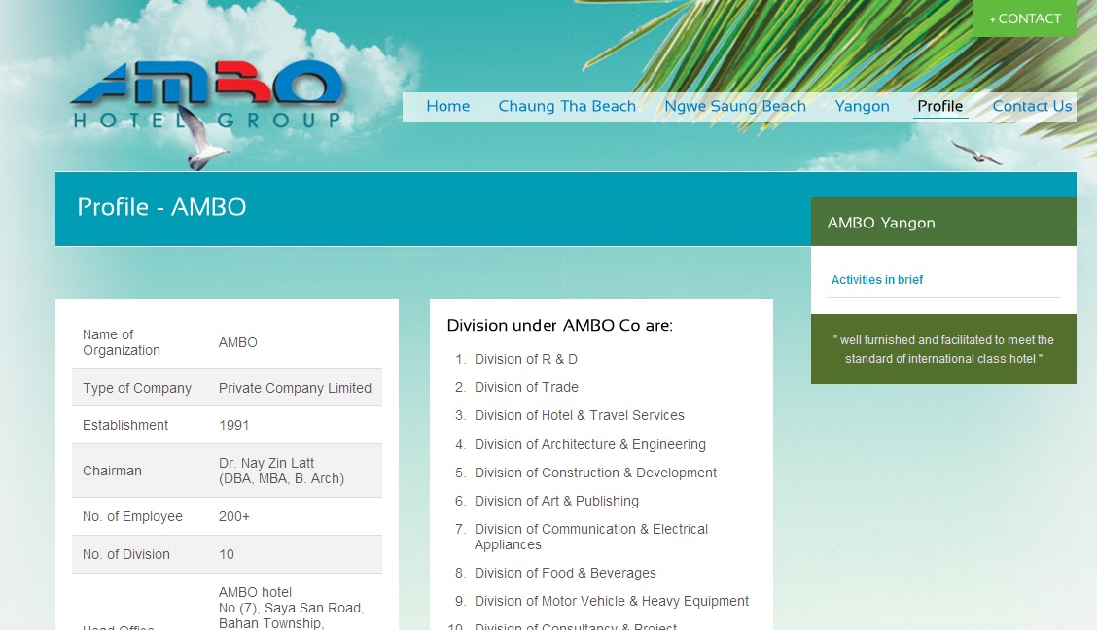Click the 'Division under AMBO Co are:' heading
The image size is (1097, 630).
(x=560, y=325)
